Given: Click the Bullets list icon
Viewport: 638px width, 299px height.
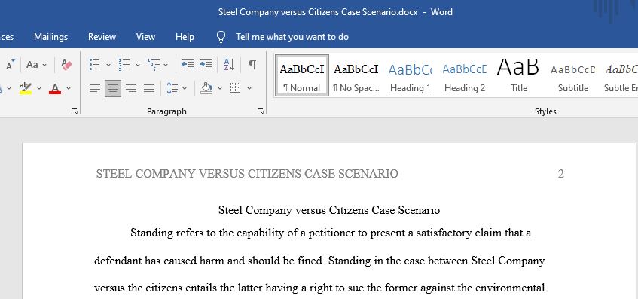Looking at the screenshot, I should click(x=94, y=64).
